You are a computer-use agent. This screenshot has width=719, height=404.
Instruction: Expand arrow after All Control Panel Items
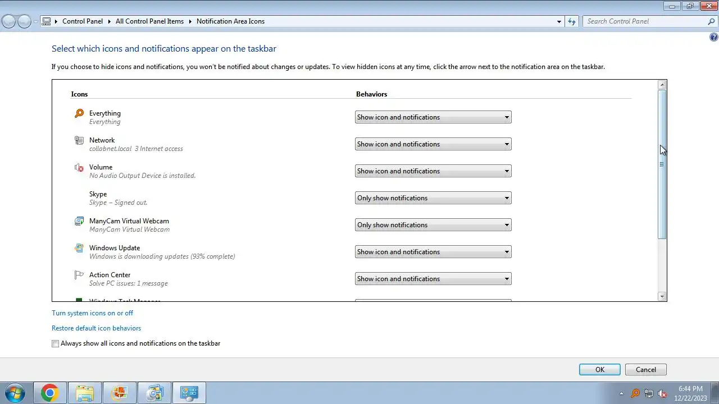tap(190, 21)
